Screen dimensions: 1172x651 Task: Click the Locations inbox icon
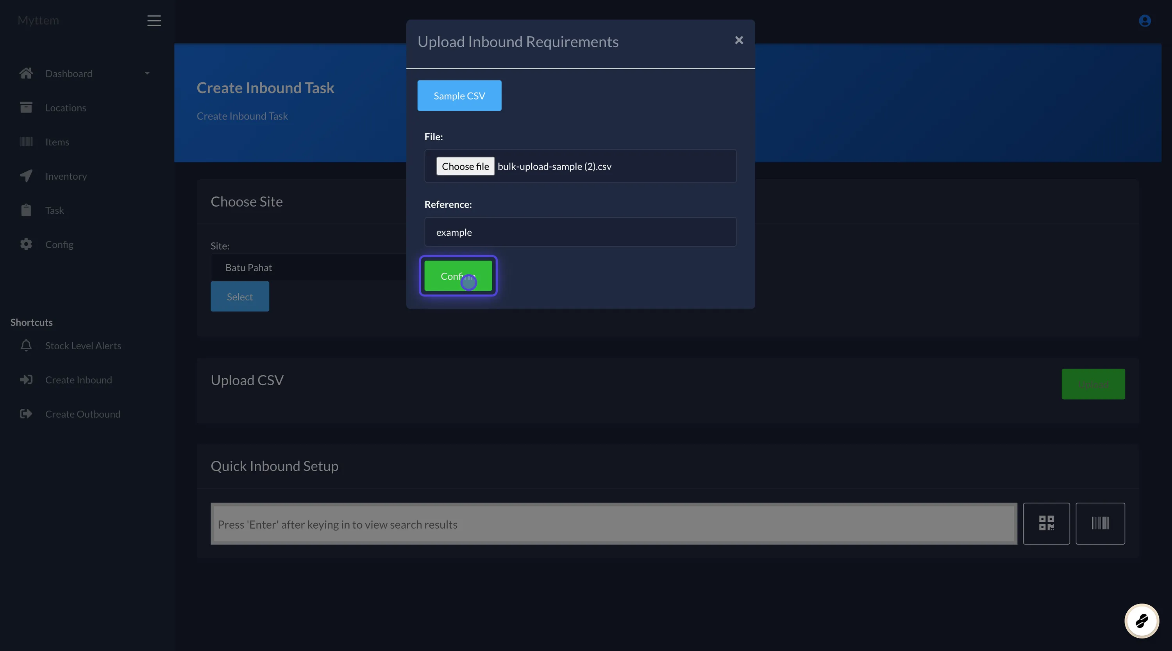point(26,107)
